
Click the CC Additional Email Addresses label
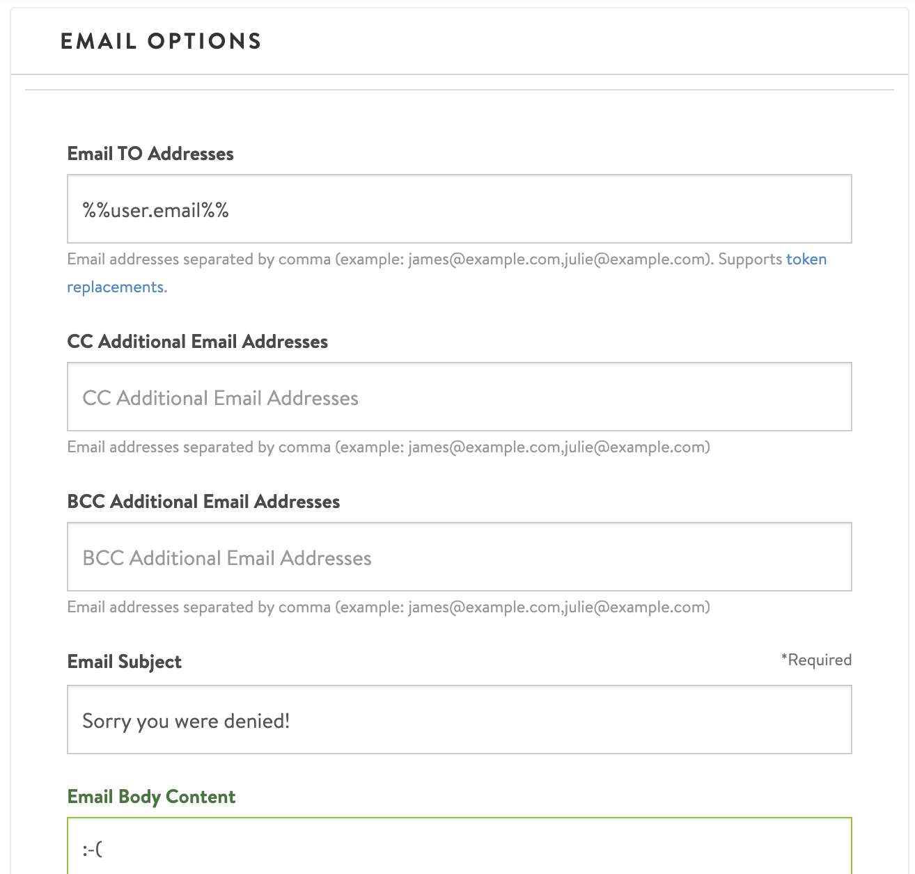tap(197, 341)
